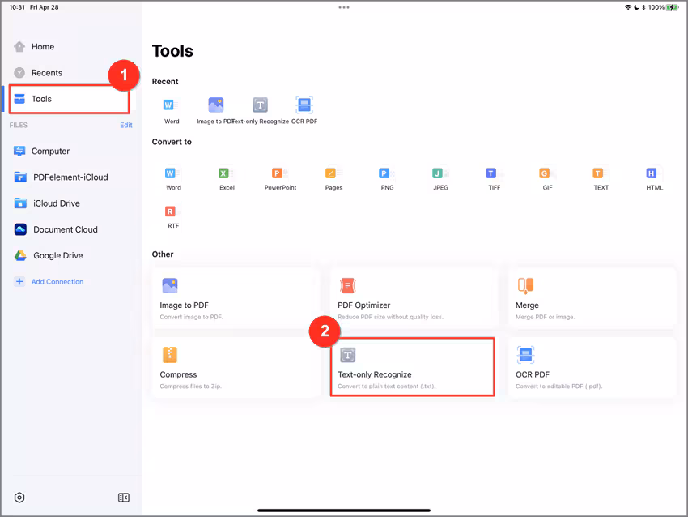Image resolution: width=688 pixels, height=517 pixels.
Task: Tap the three-dot multitasking indicator at top
Action: [344, 7]
